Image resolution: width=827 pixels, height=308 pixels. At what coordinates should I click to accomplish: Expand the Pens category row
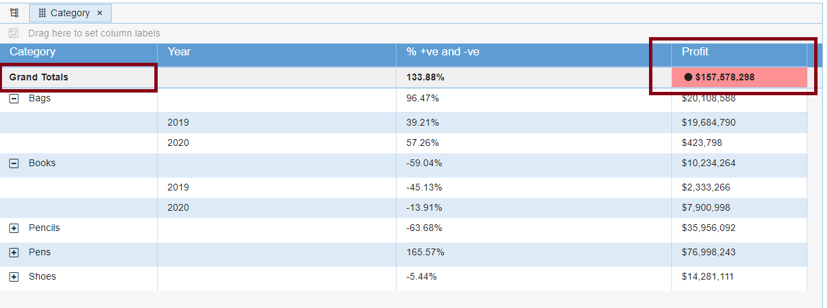coord(14,253)
